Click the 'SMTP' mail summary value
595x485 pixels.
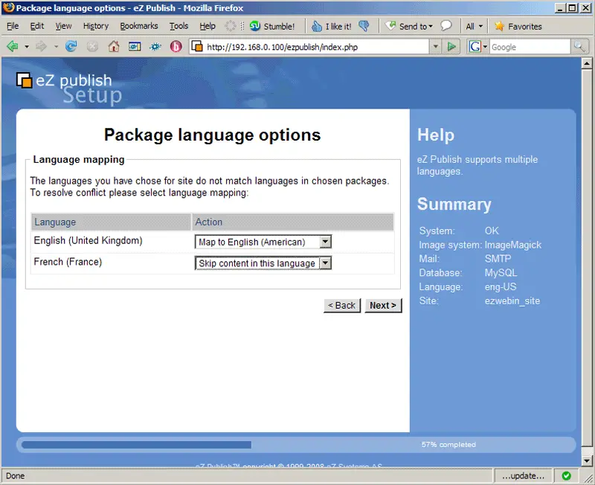tap(498, 258)
